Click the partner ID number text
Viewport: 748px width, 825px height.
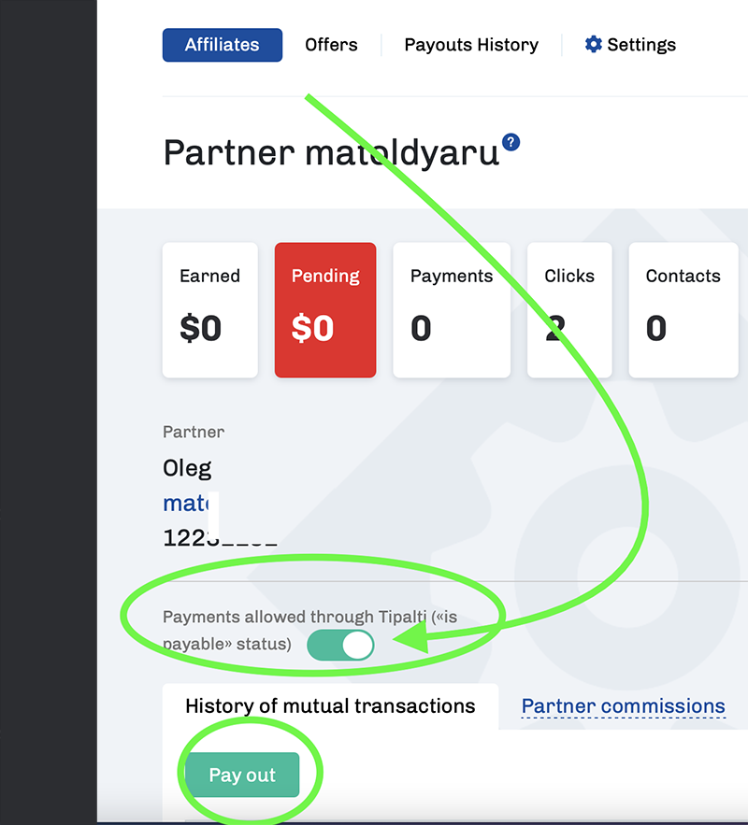[x=220, y=538]
